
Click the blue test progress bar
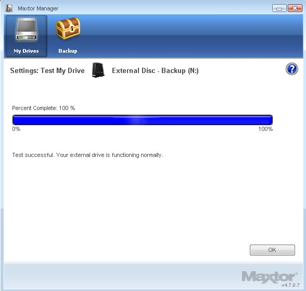coord(143,120)
